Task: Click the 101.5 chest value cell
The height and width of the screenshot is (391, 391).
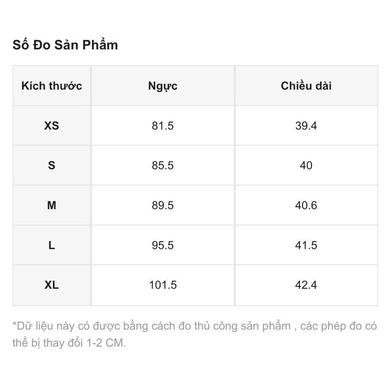Action: (x=163, y=285)
